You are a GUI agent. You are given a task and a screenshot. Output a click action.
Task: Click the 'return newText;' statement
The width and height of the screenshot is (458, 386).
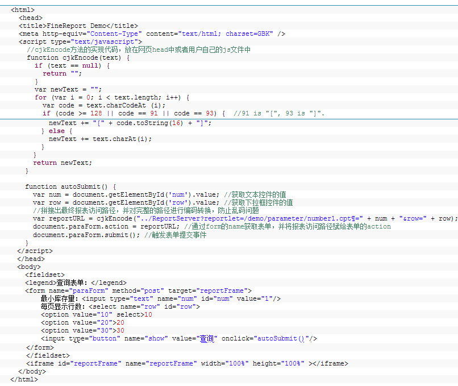(63, 163)
